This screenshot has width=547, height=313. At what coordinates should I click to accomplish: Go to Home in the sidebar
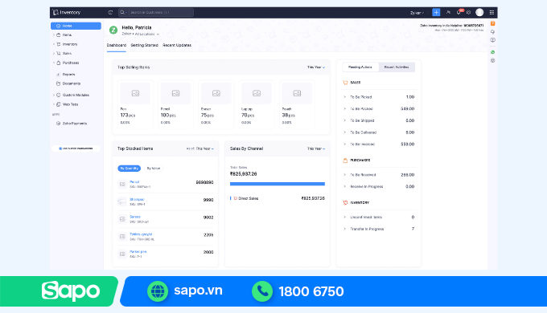coord(76,26)
